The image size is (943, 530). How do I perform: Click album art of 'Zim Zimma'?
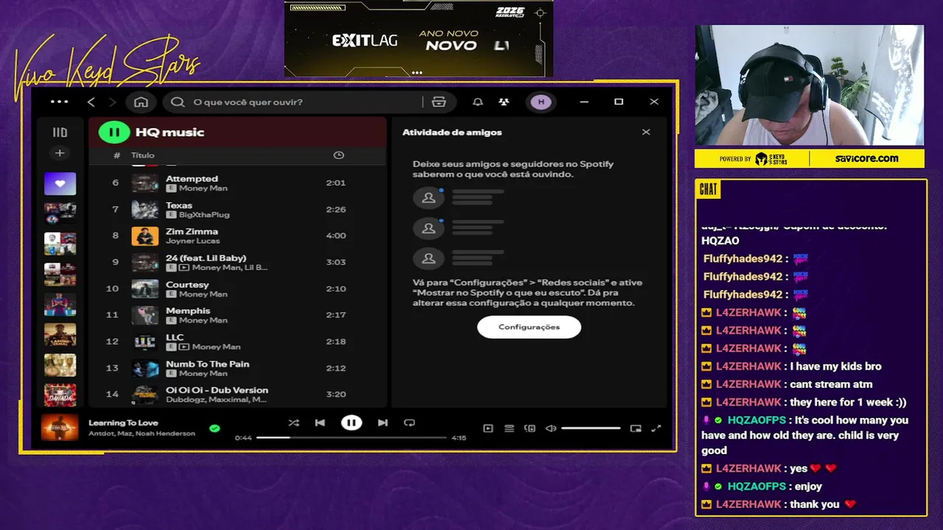coord(145,236)
